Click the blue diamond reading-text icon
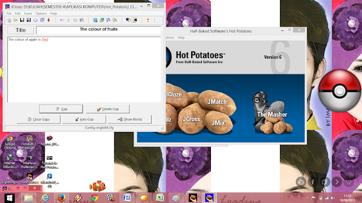The height and width of the screenshot is (203, 362). click(35, 20)
